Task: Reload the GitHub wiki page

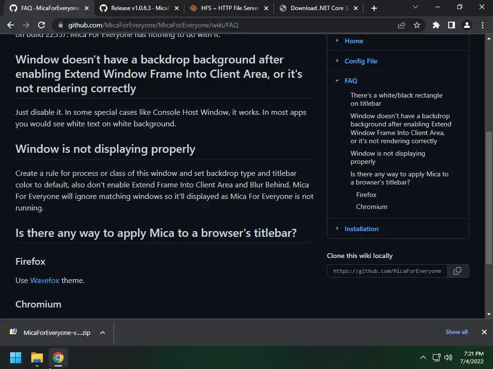Action: click(x=41, y=25)
